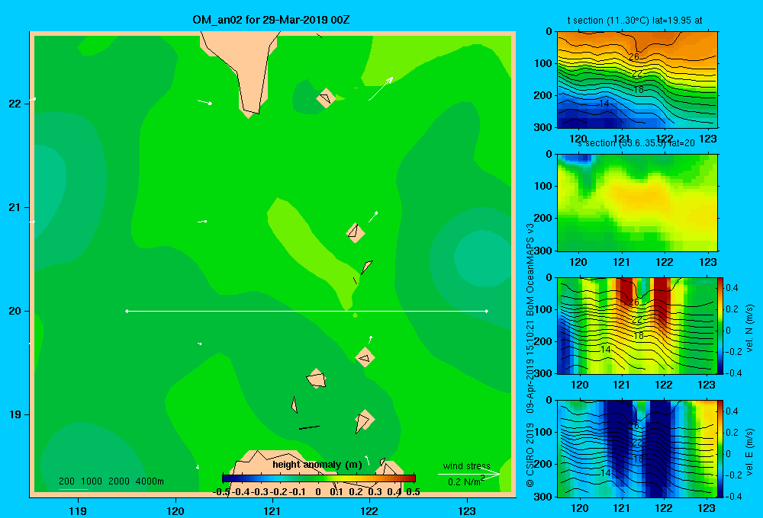Screen dimensions: 763x518
Task: Click longitude label 121 below the main map
Action: coord(272,511)
